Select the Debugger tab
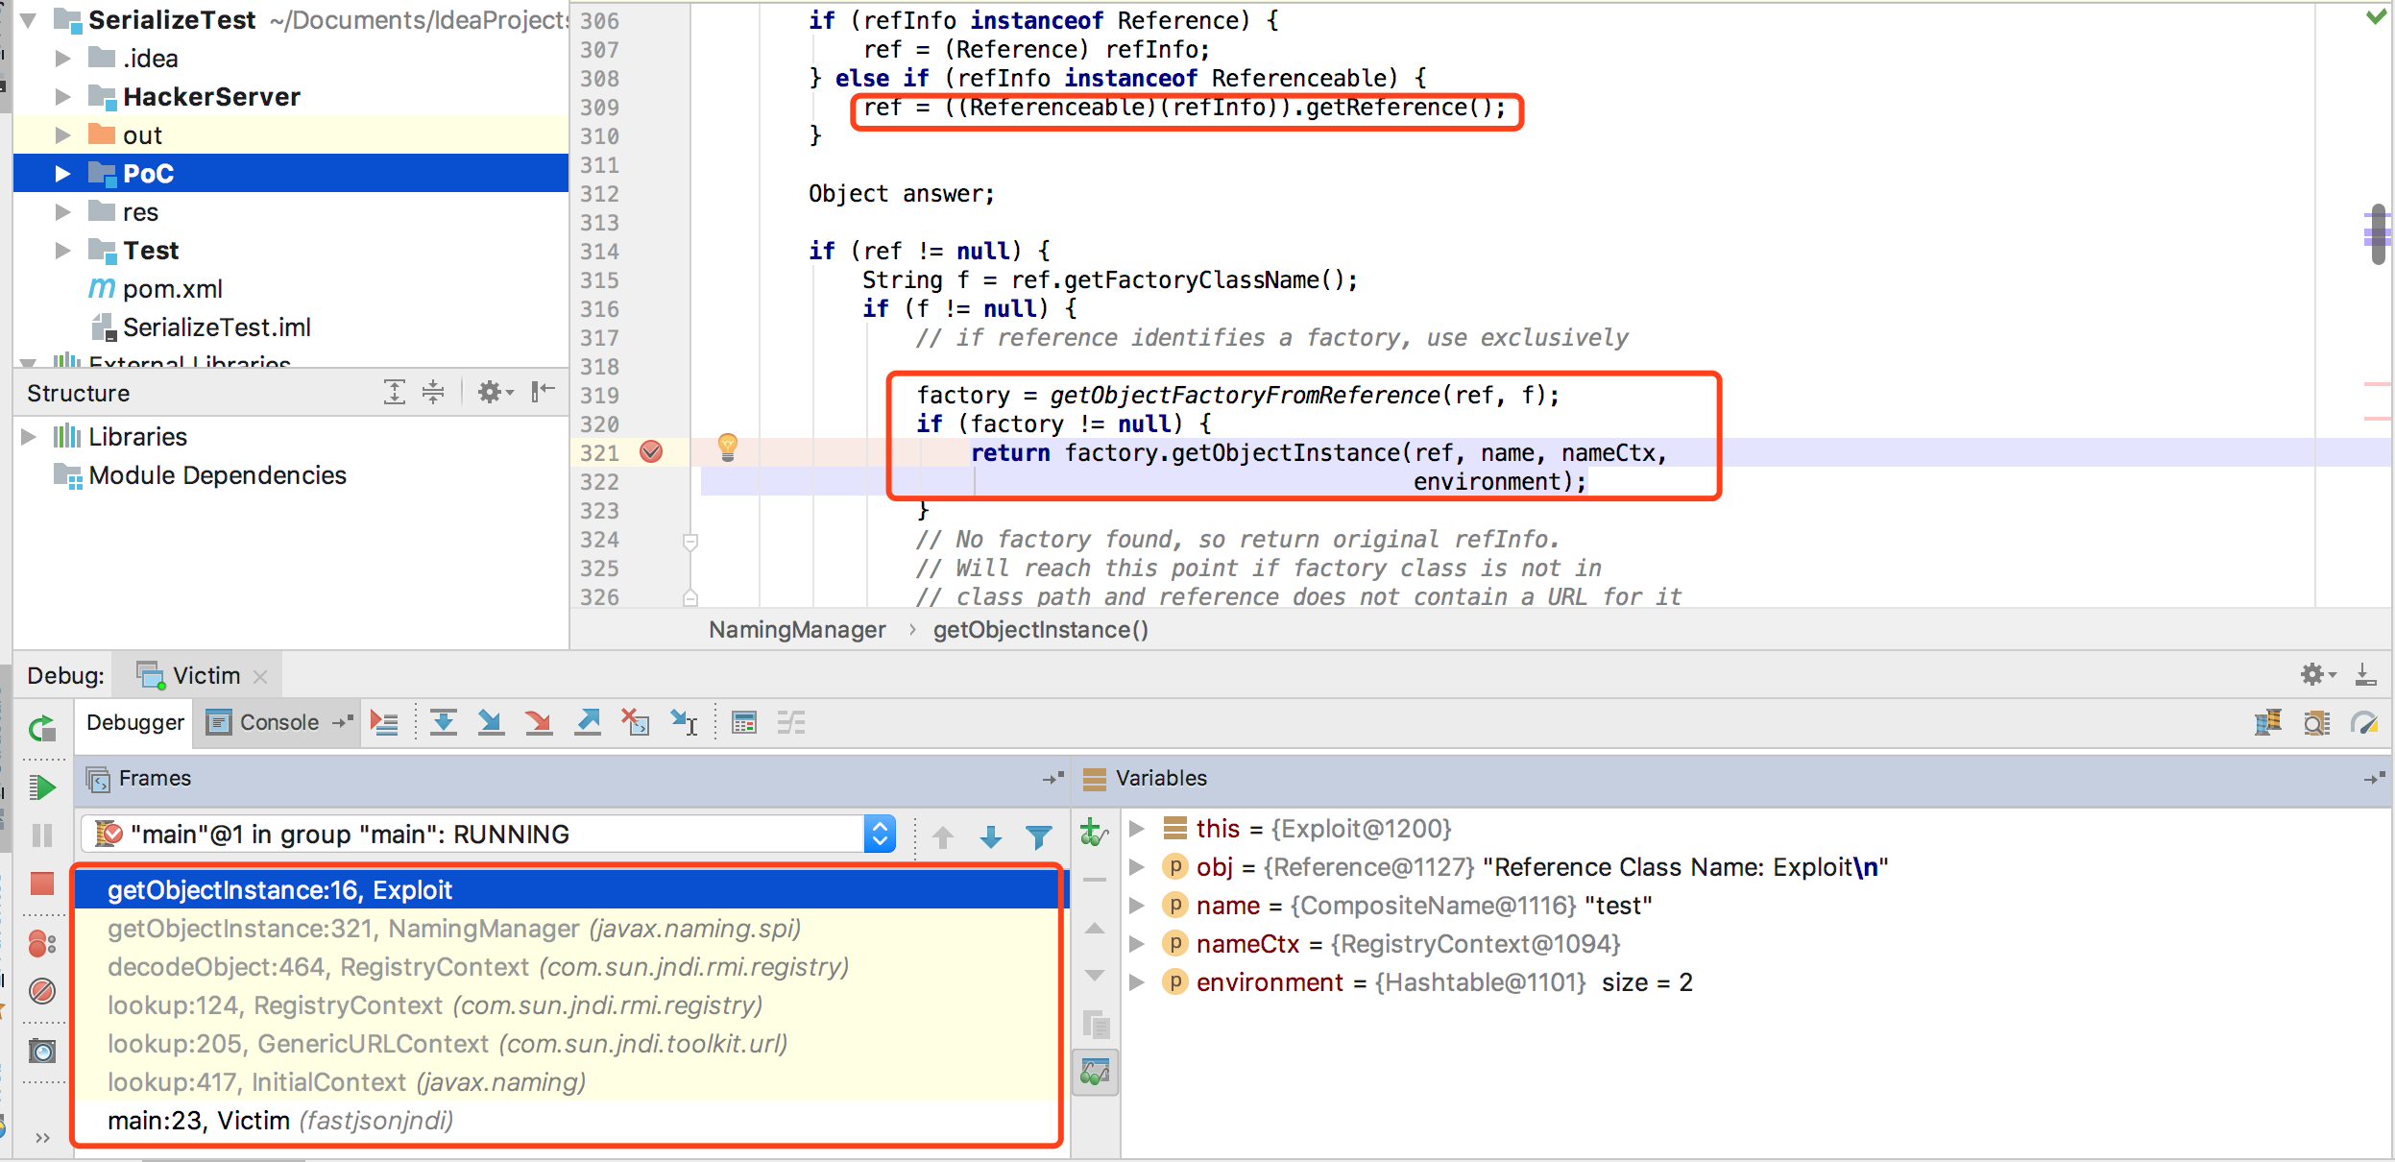Screen dimensions: 2395x1162 pos(133,722)
